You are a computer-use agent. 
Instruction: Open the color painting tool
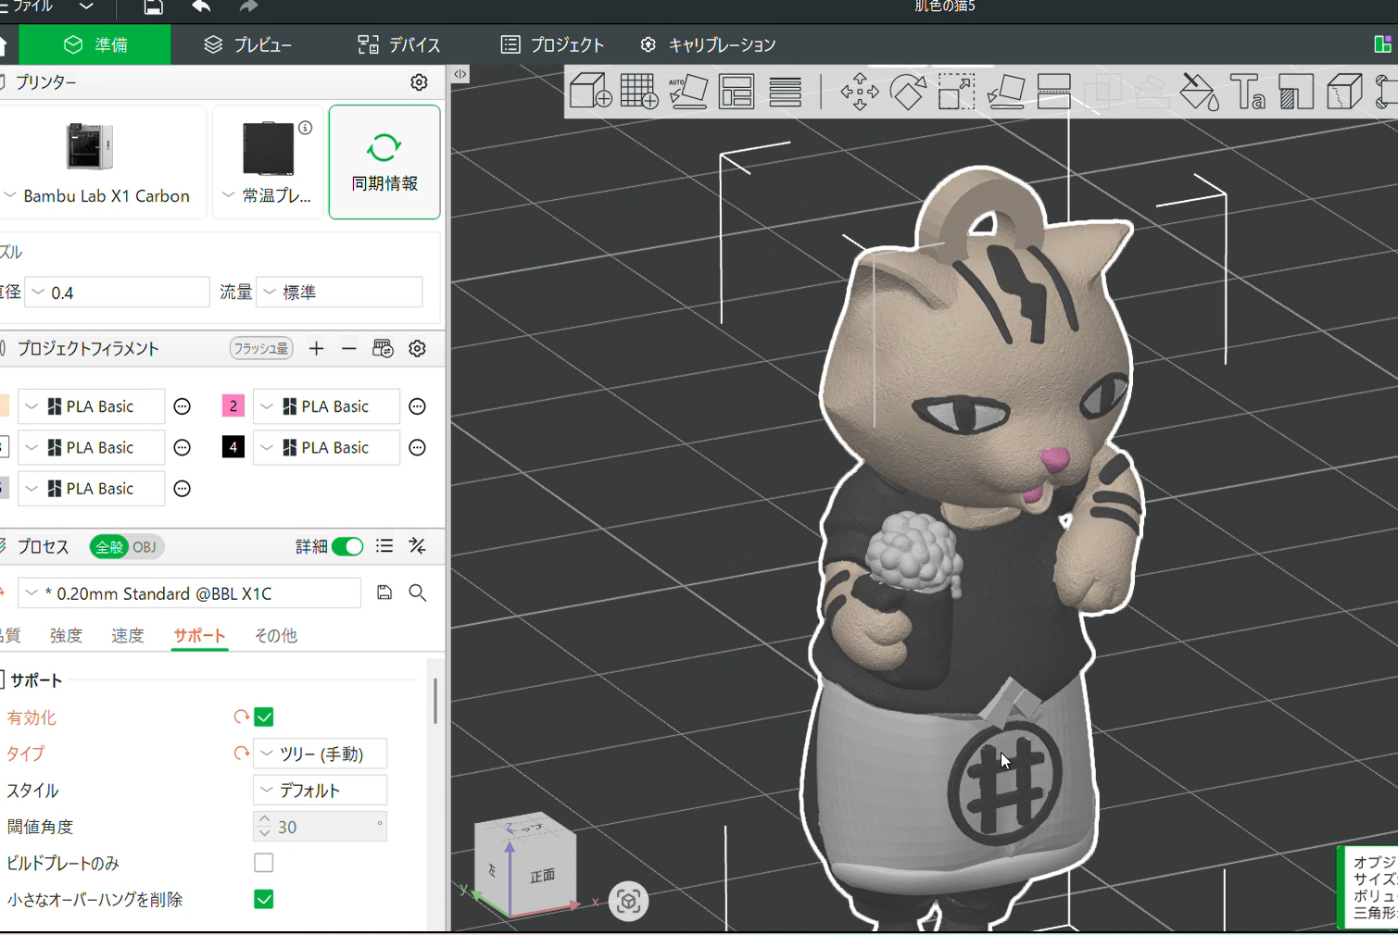[x=1200, y=92]
